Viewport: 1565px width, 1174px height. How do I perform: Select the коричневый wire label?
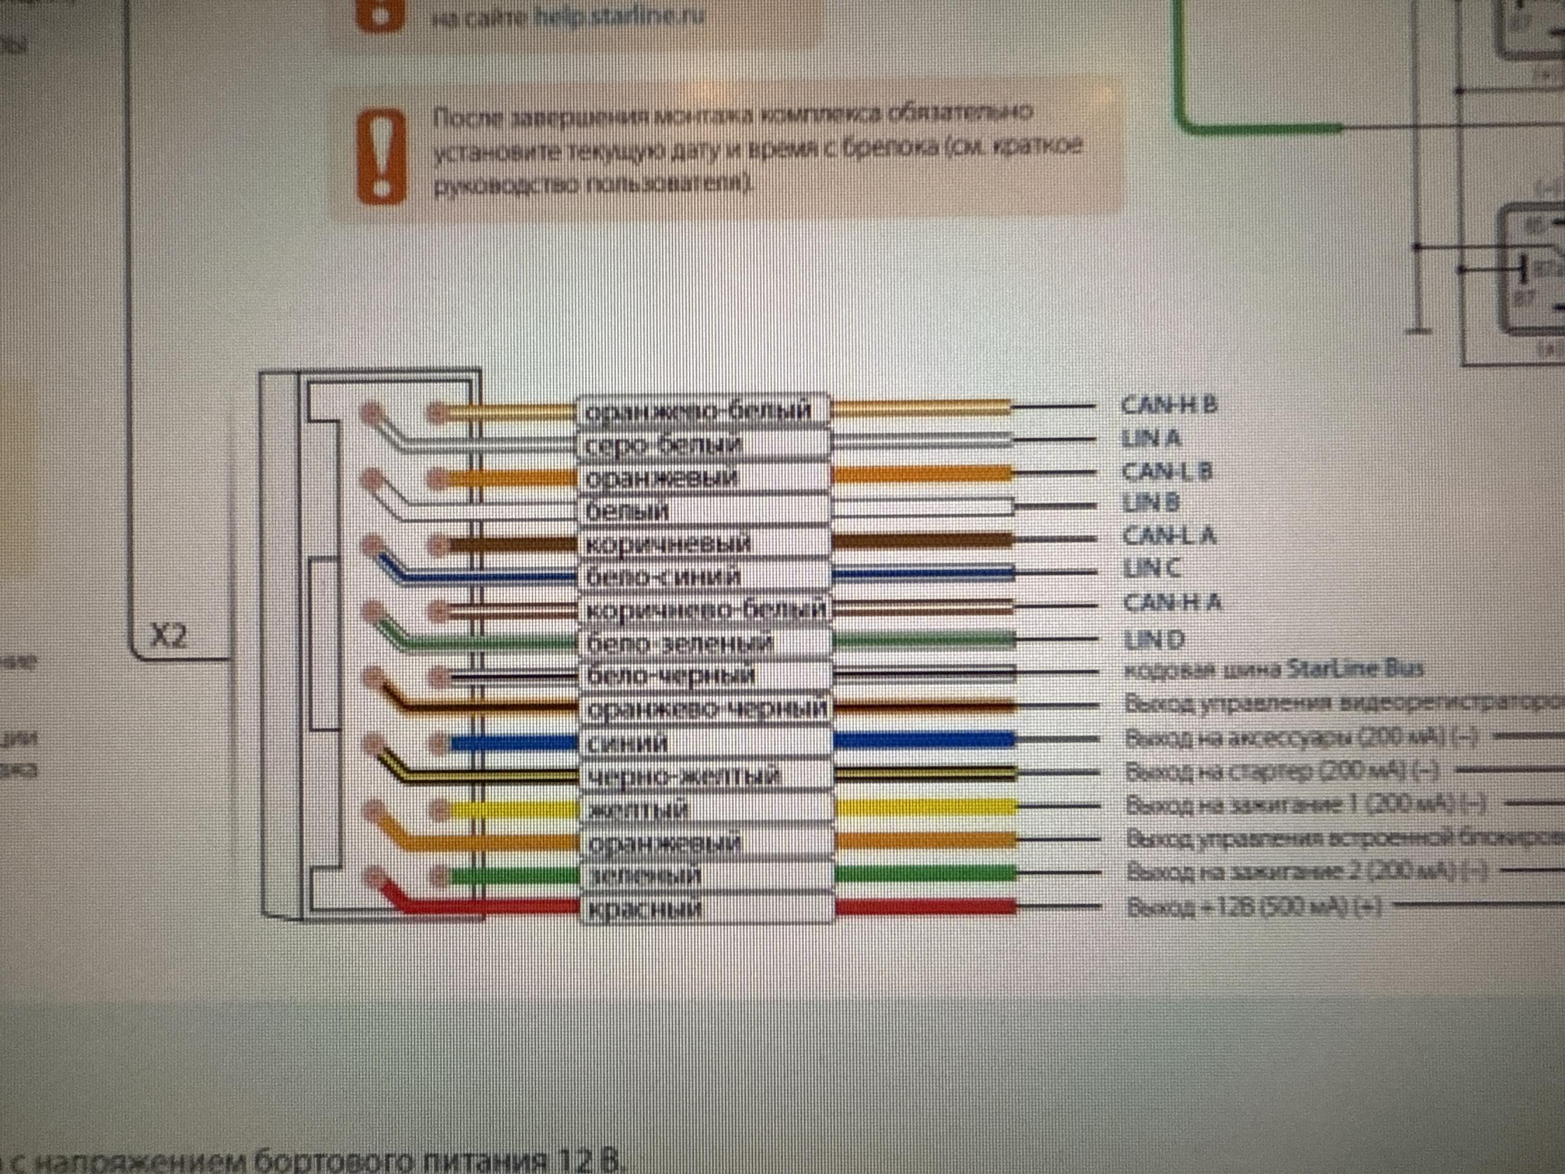click(704, 544)
